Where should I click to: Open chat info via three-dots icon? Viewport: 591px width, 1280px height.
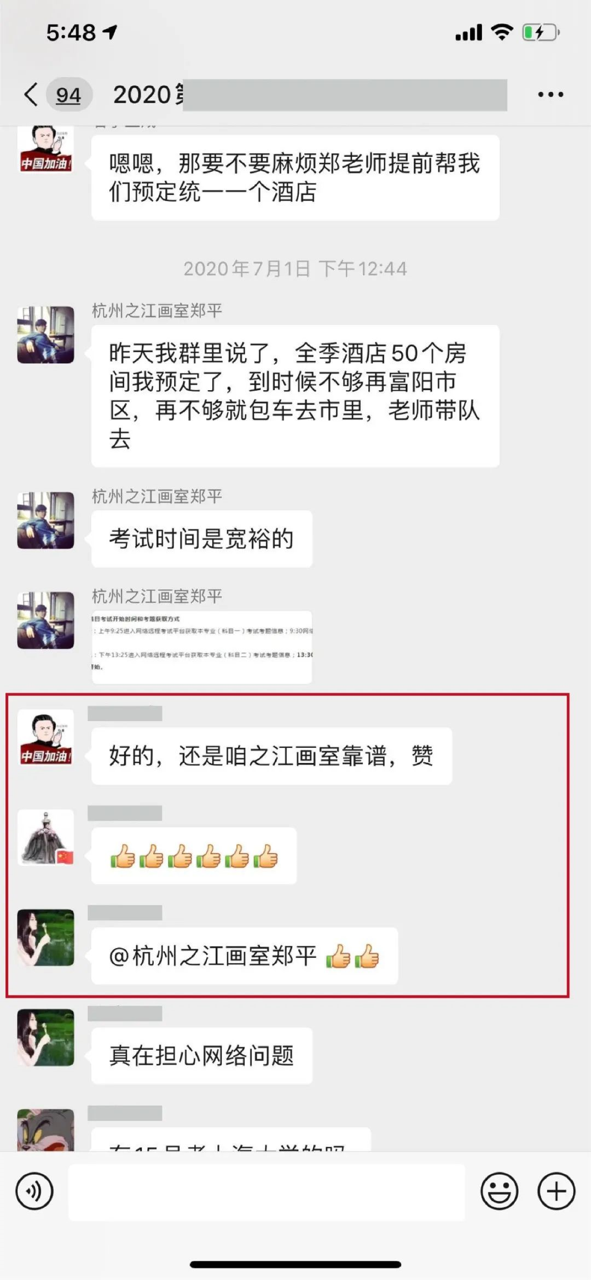(x=550, y=95)
